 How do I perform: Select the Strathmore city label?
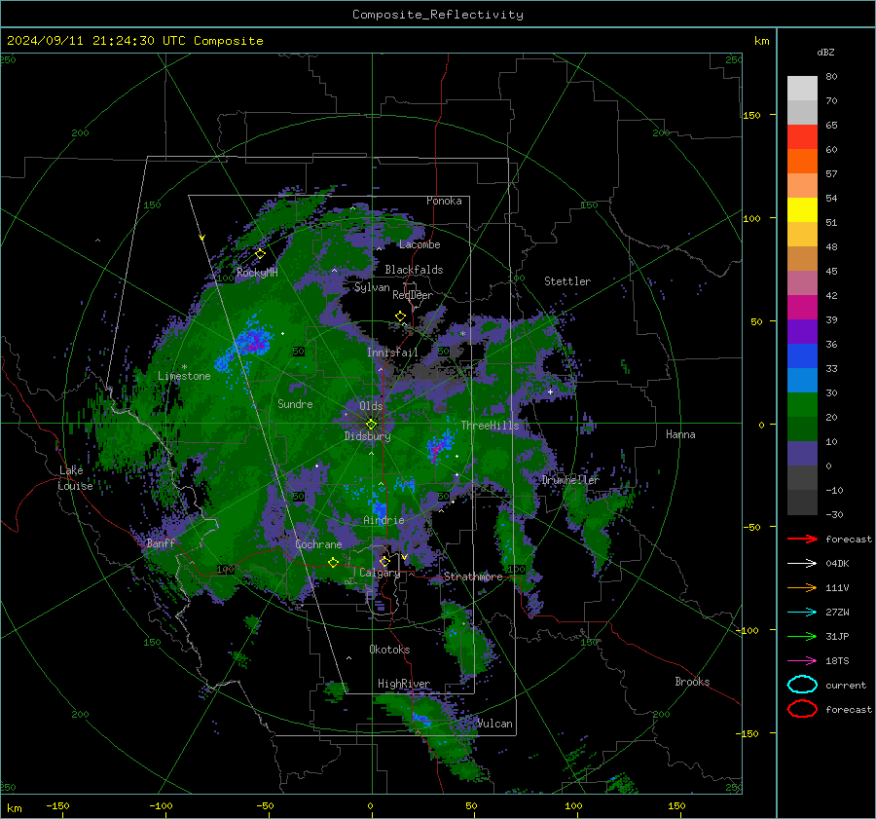473,577
